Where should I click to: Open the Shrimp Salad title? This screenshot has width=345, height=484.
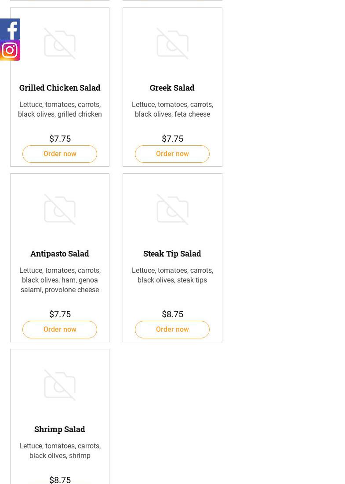(60, 429)
